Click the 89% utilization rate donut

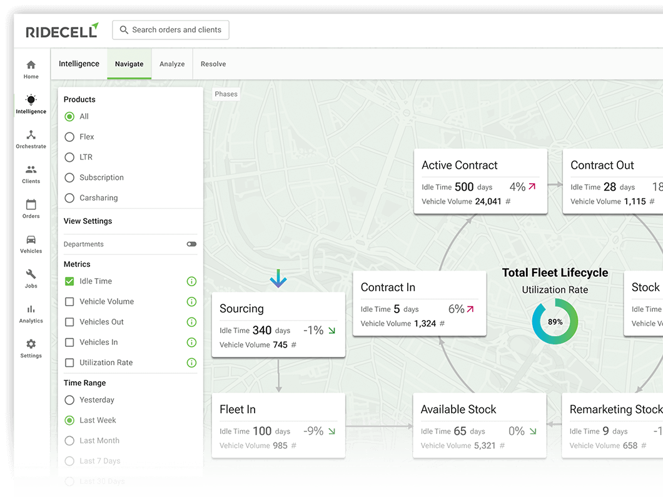click(555, 321)
